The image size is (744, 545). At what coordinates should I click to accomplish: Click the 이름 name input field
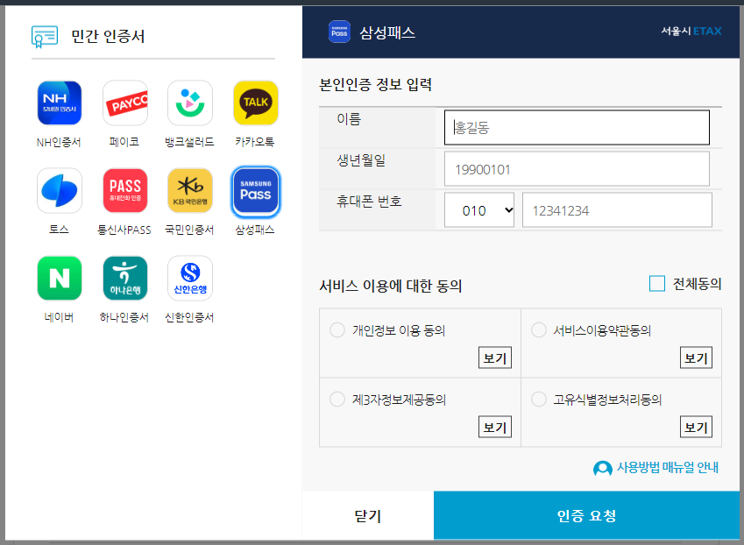(x=577, y=127)
